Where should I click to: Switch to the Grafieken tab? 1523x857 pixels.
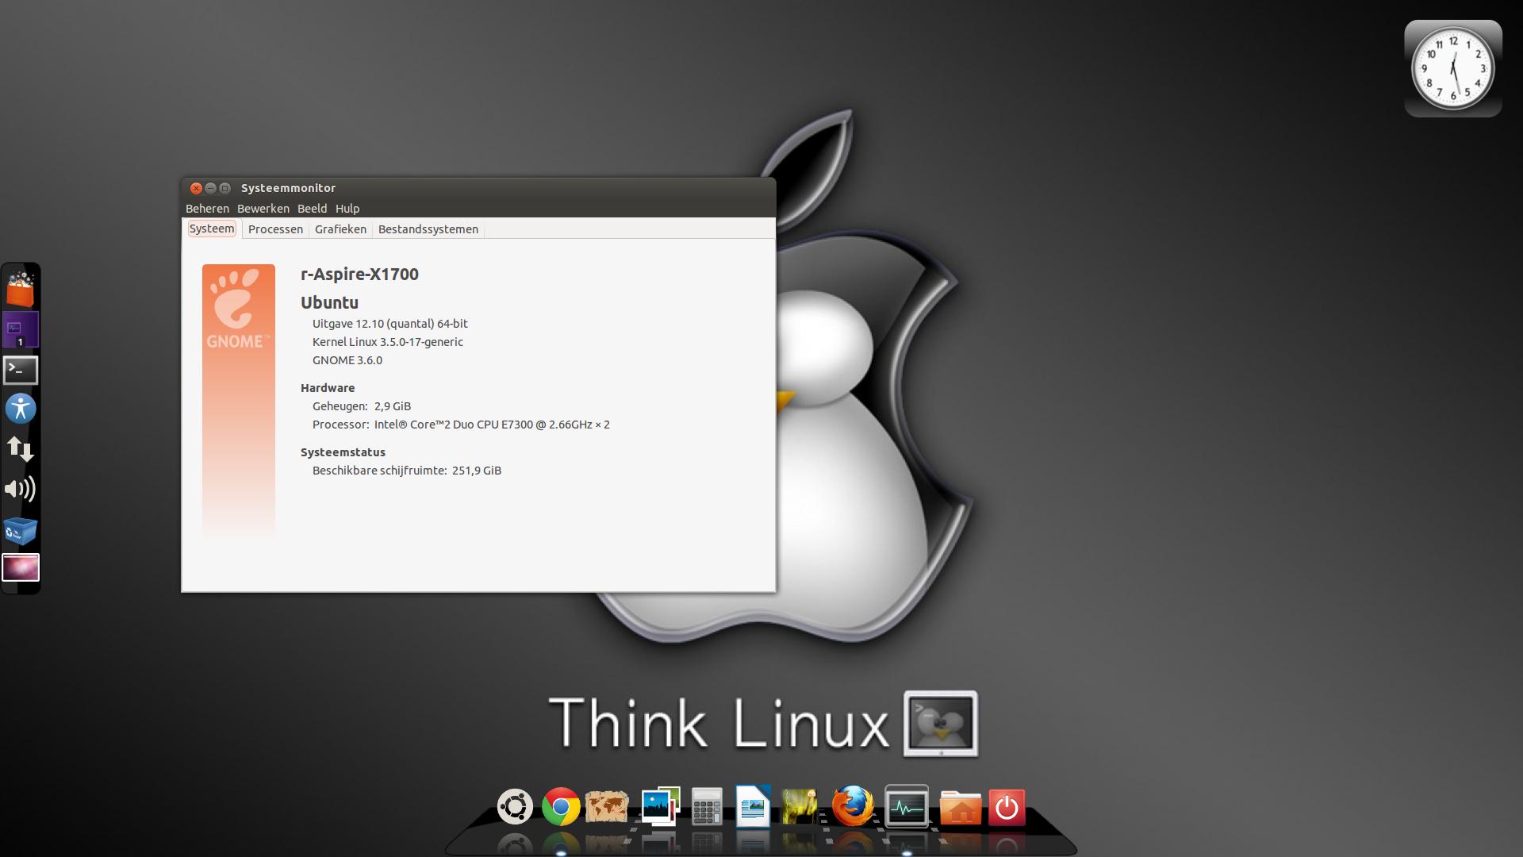pyautogui.click(x=340, y=229)
